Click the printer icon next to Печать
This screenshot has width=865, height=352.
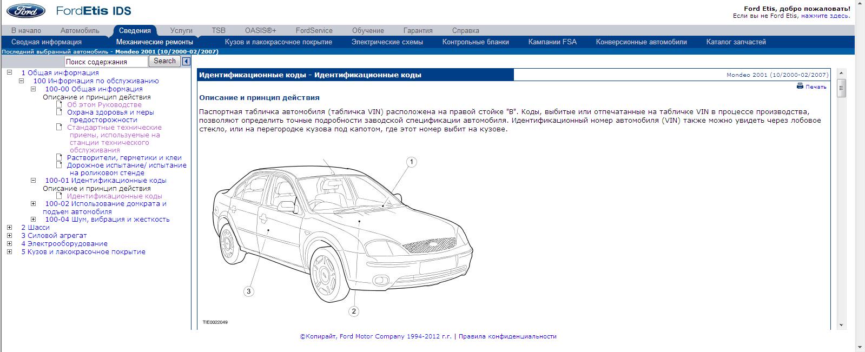pyautogui.click(x=800, y=87)
